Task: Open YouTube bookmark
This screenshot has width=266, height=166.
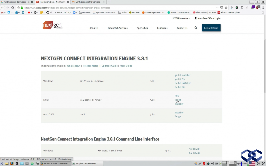Action: tap(30, 12)
